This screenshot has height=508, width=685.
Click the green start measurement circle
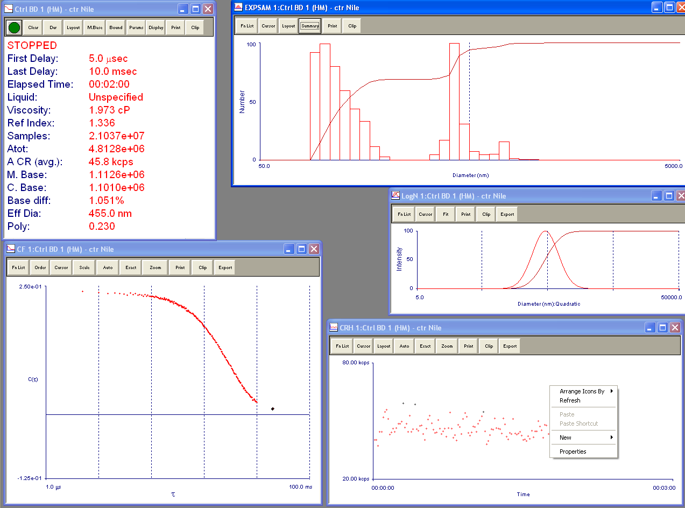pyautogui.click(x=15, y=27)
